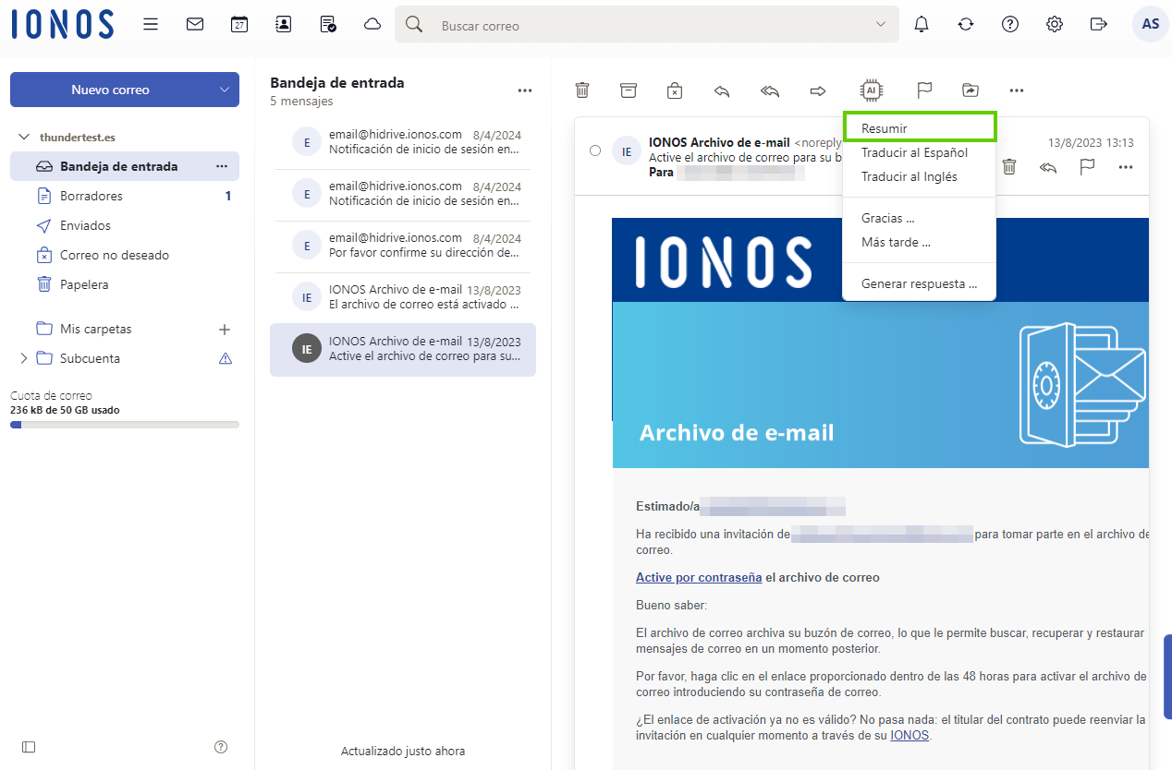
Task: Open the Contacts address book icon
Action: 284,25
